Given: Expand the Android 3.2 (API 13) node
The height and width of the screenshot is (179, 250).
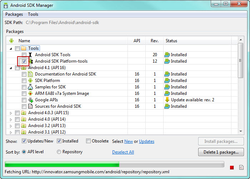Looking at the screenshot, I should coord(11,126).
